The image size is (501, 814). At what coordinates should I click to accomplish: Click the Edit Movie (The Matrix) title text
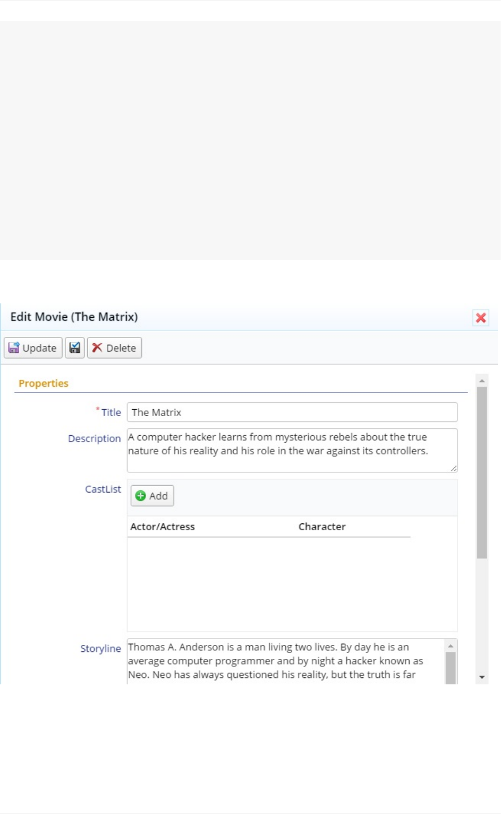tap(74, 317)
